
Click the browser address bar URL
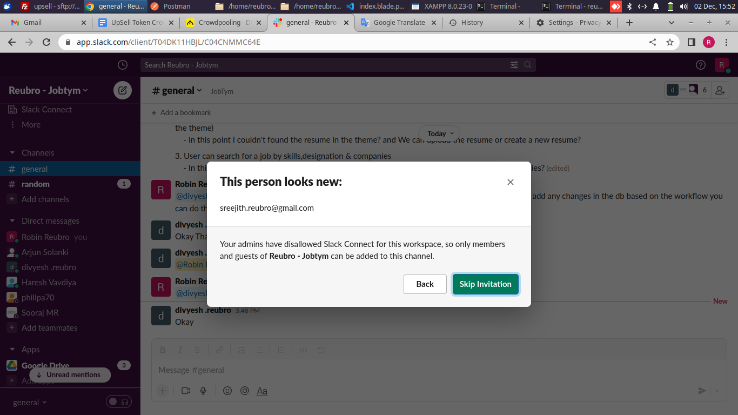(169, 42)
